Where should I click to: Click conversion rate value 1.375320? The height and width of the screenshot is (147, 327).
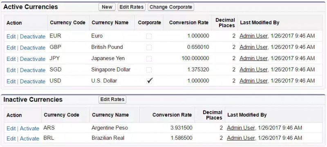198,69
